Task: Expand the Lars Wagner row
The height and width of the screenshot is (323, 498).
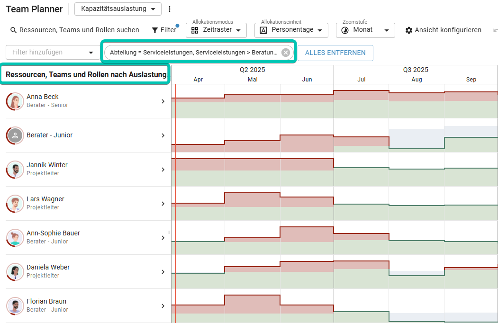Action: (163, 204)
